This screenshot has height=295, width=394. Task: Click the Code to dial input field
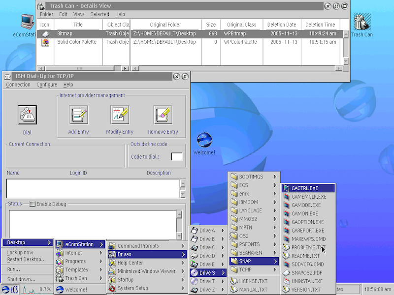pyautogui.click(x=177, y=156)
